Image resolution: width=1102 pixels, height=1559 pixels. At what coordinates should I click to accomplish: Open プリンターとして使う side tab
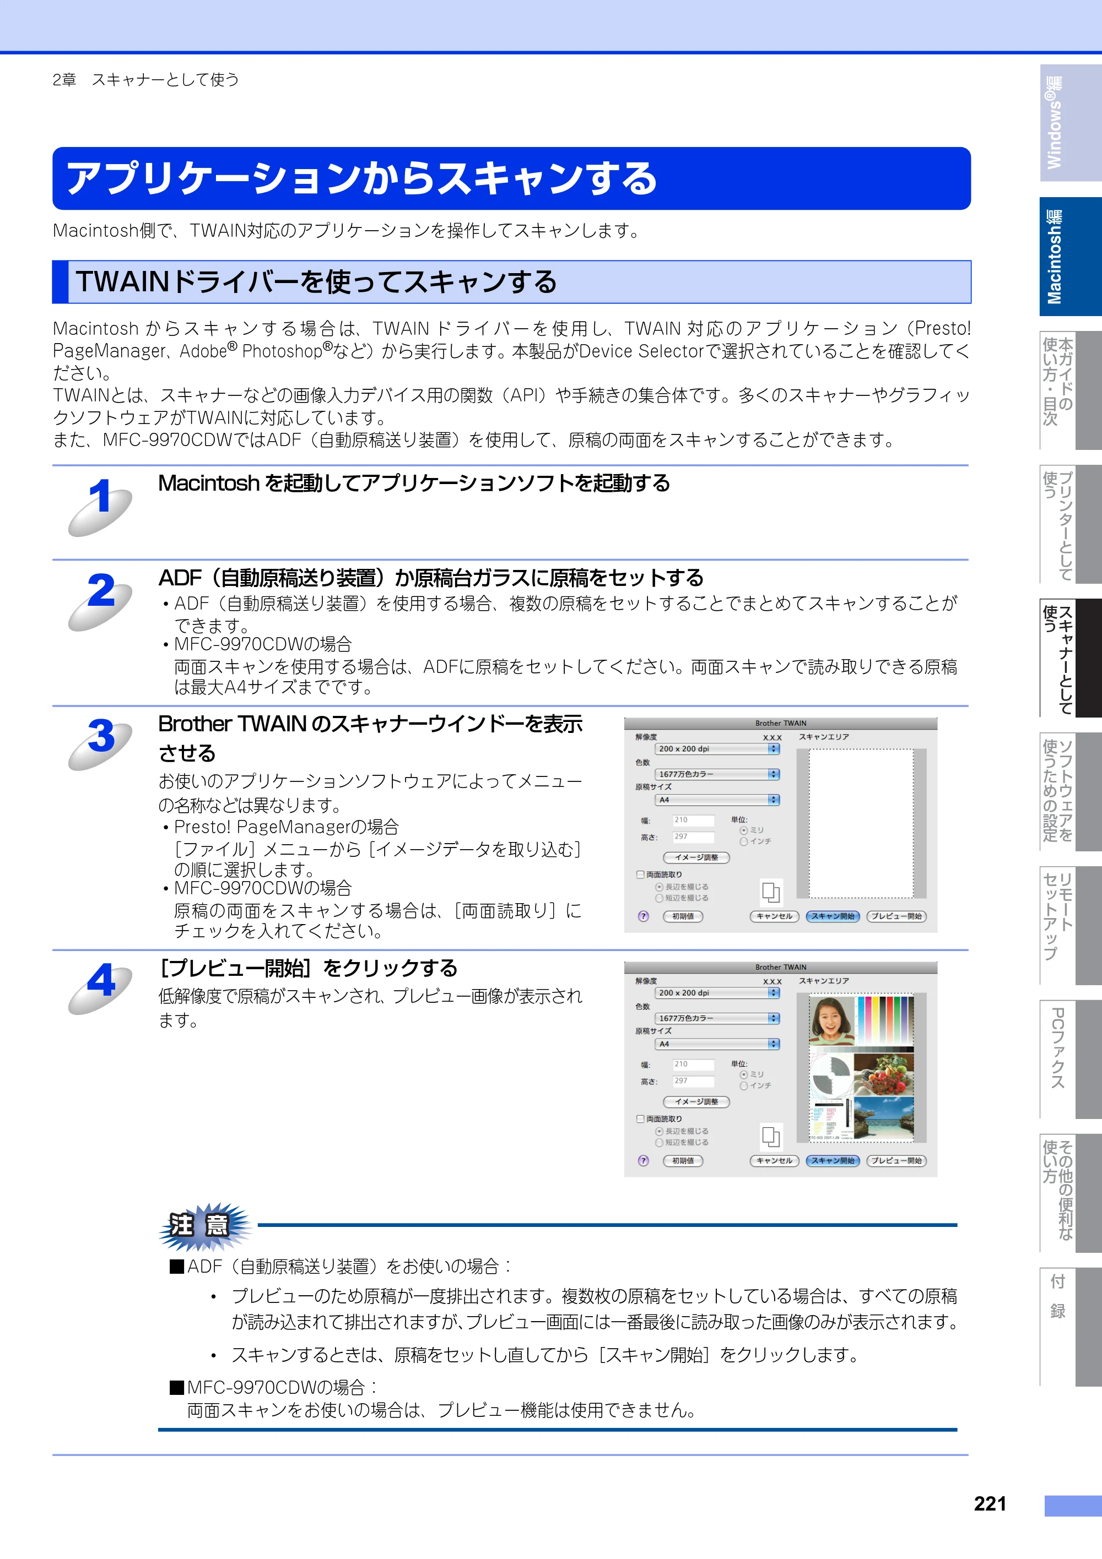1071,524
